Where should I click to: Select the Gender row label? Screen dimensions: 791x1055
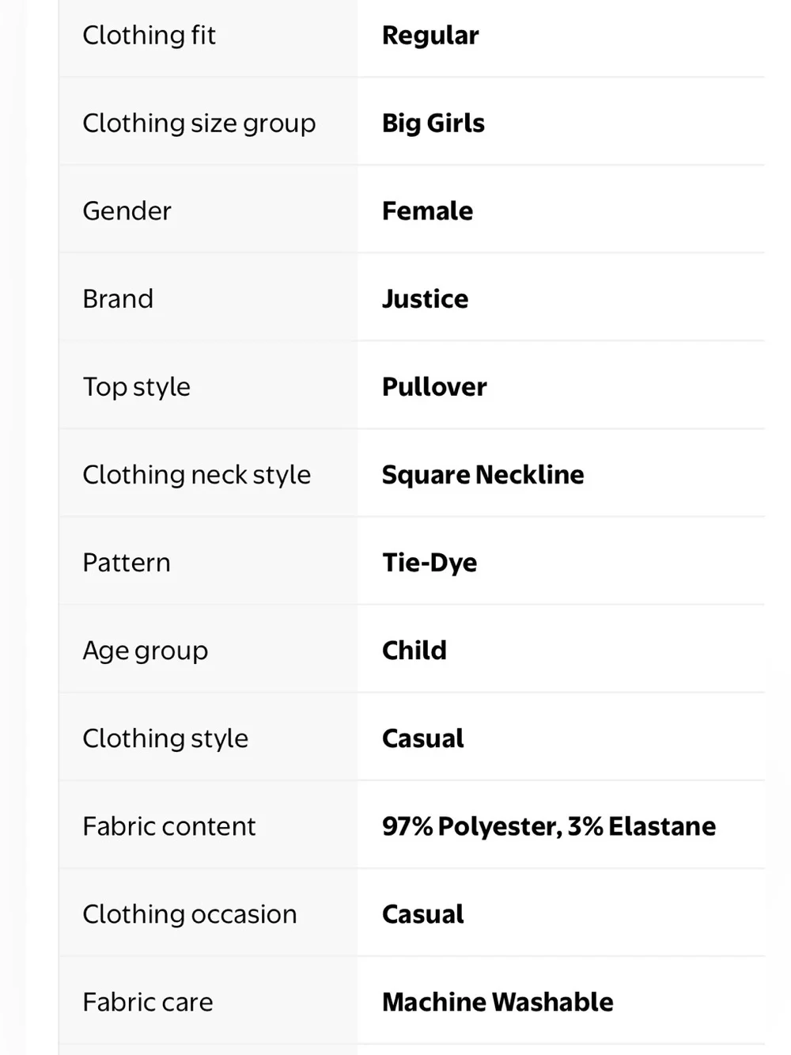[x=127, y=211]
